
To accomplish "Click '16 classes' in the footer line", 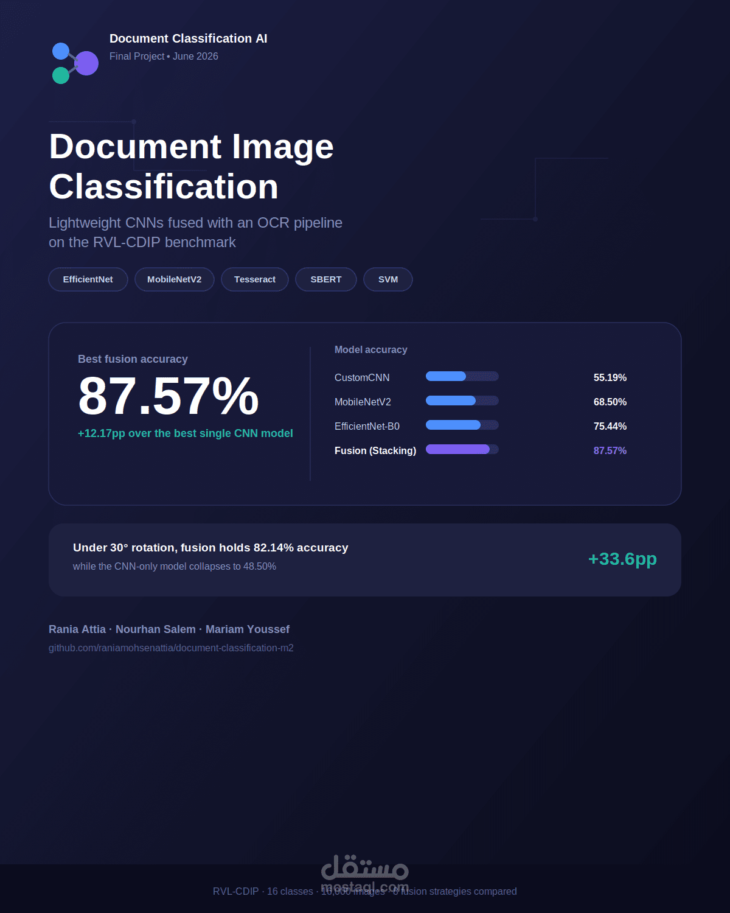I will [x=290, y=891].
